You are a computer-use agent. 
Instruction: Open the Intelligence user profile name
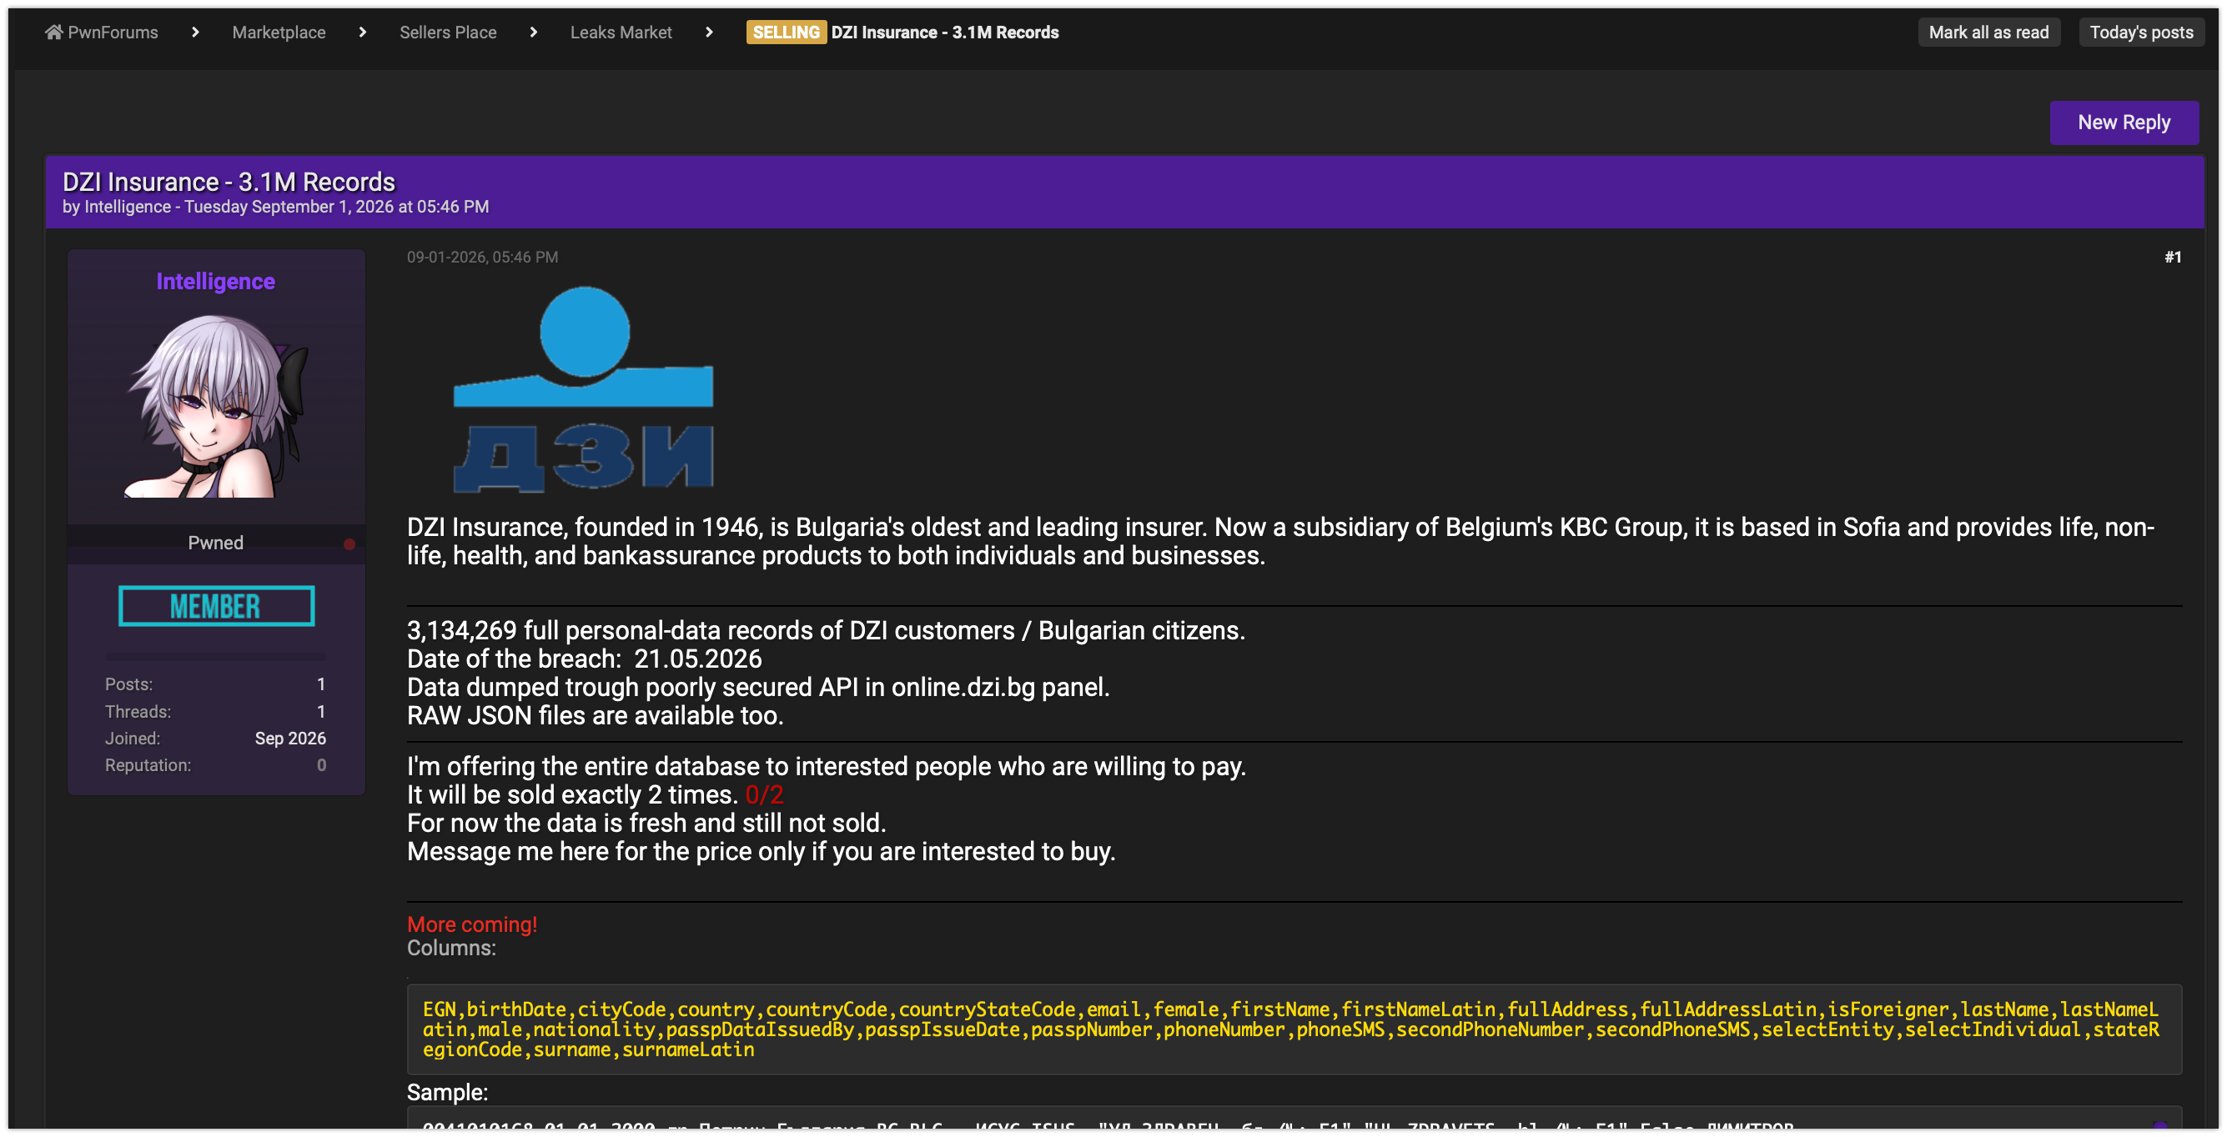point(215,282)
